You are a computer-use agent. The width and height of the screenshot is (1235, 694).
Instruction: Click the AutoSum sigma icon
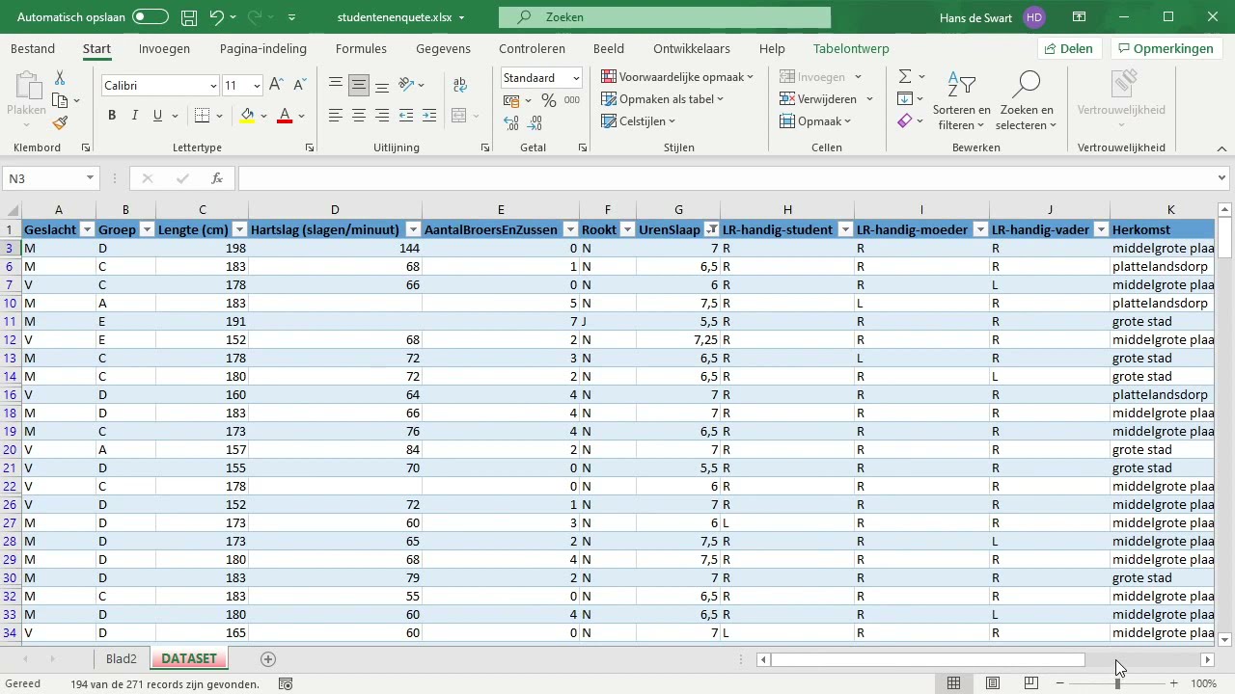pyautogui.click(x=905, y=76)
